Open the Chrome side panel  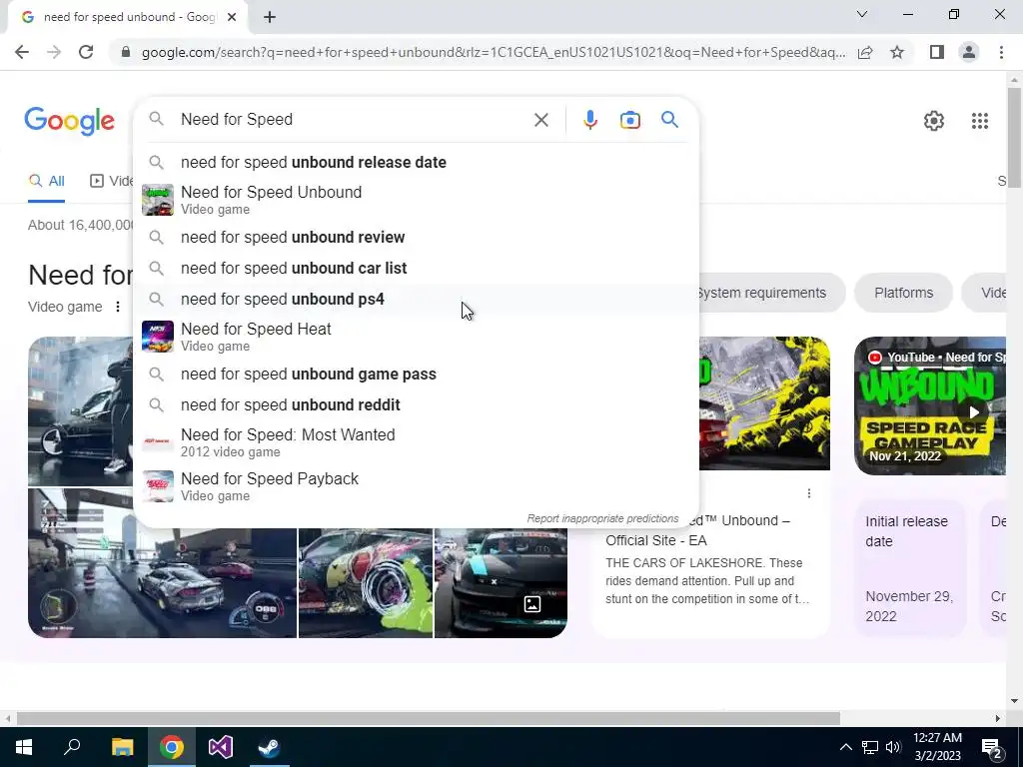[936, 52]
